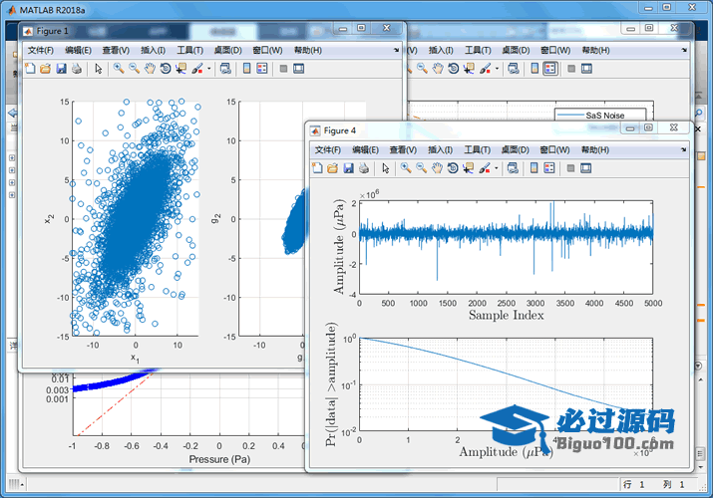Open brush dropdown in the background figure window

[497, 69]
